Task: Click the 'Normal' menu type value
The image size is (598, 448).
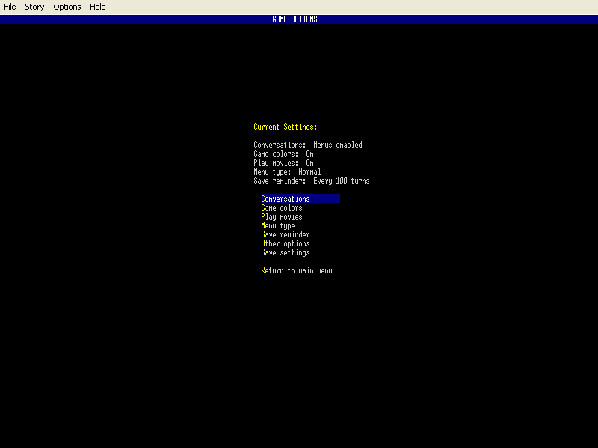Action: click(x=309, y=172)
